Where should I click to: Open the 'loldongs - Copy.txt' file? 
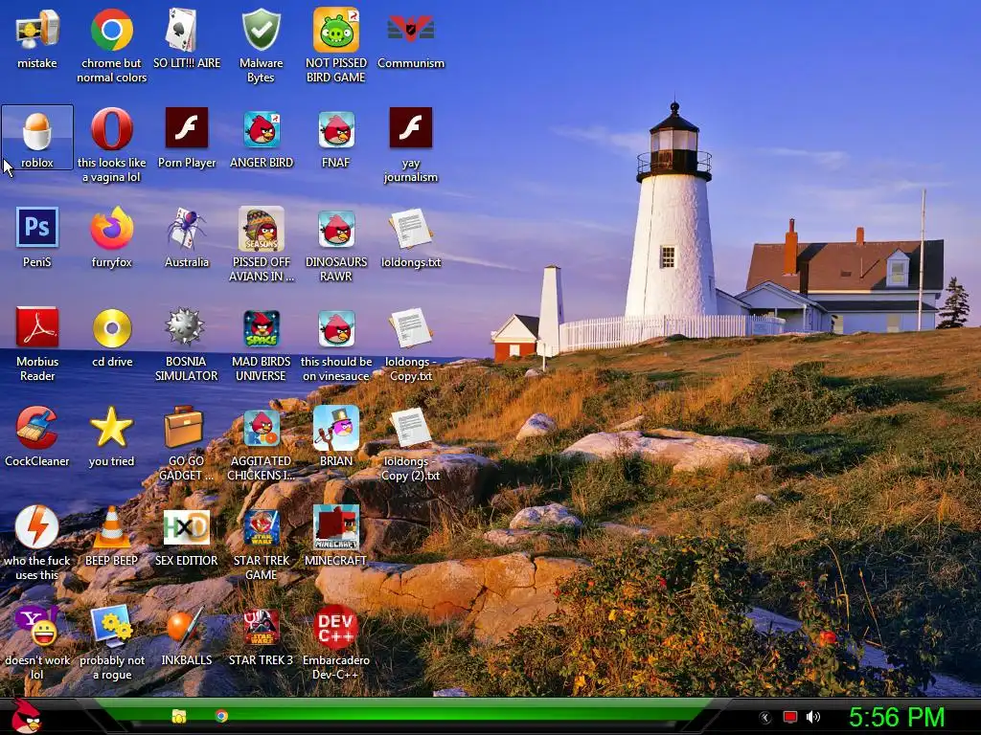pyautogui.click(x=410, y=328)
